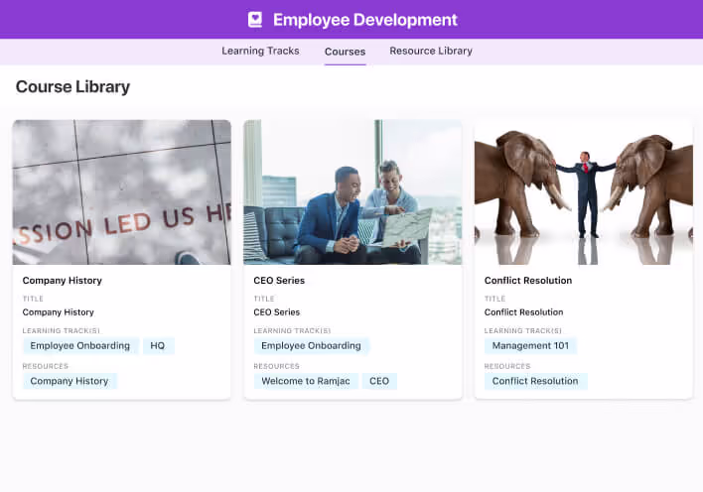The height and width of the screenshot is (492, 703).
Task: Select the Management 101 learning track tag
Action: [x=530, y=346]
